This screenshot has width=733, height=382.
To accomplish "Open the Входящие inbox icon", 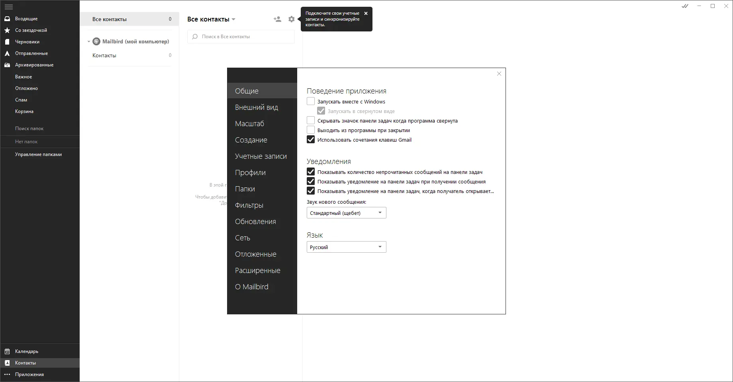I will (7, 18).
